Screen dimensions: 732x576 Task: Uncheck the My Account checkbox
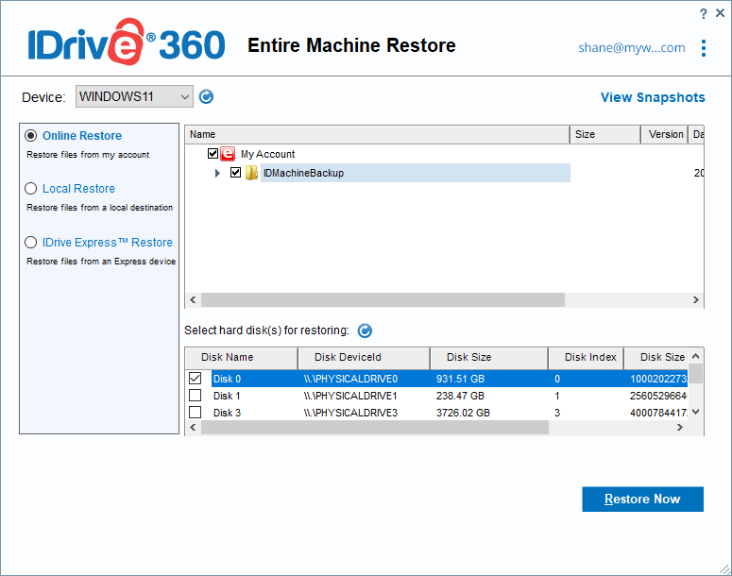tap(213, 154)
